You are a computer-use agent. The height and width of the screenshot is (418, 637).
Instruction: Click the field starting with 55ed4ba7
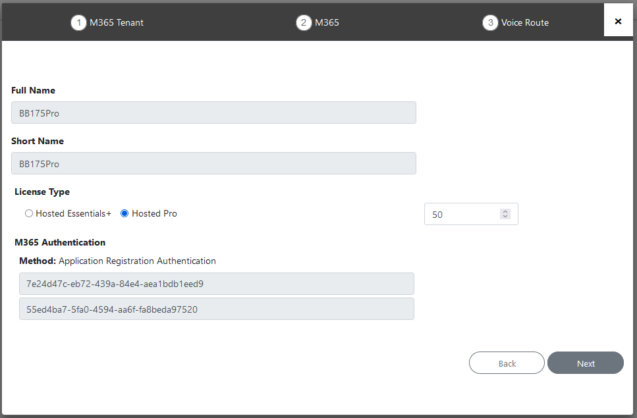click(217, 309)
